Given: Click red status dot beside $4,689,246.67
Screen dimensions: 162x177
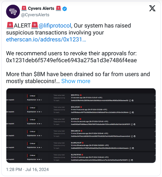Looking at the screenshot, I should pos(83,143).
